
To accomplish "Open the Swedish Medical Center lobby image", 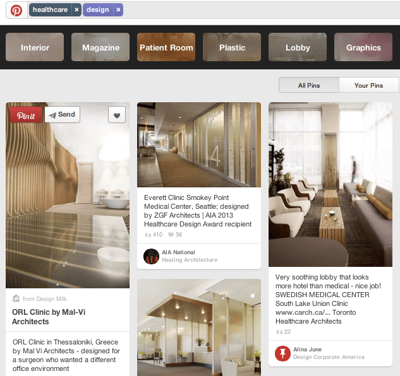I will tap(330, 184).
